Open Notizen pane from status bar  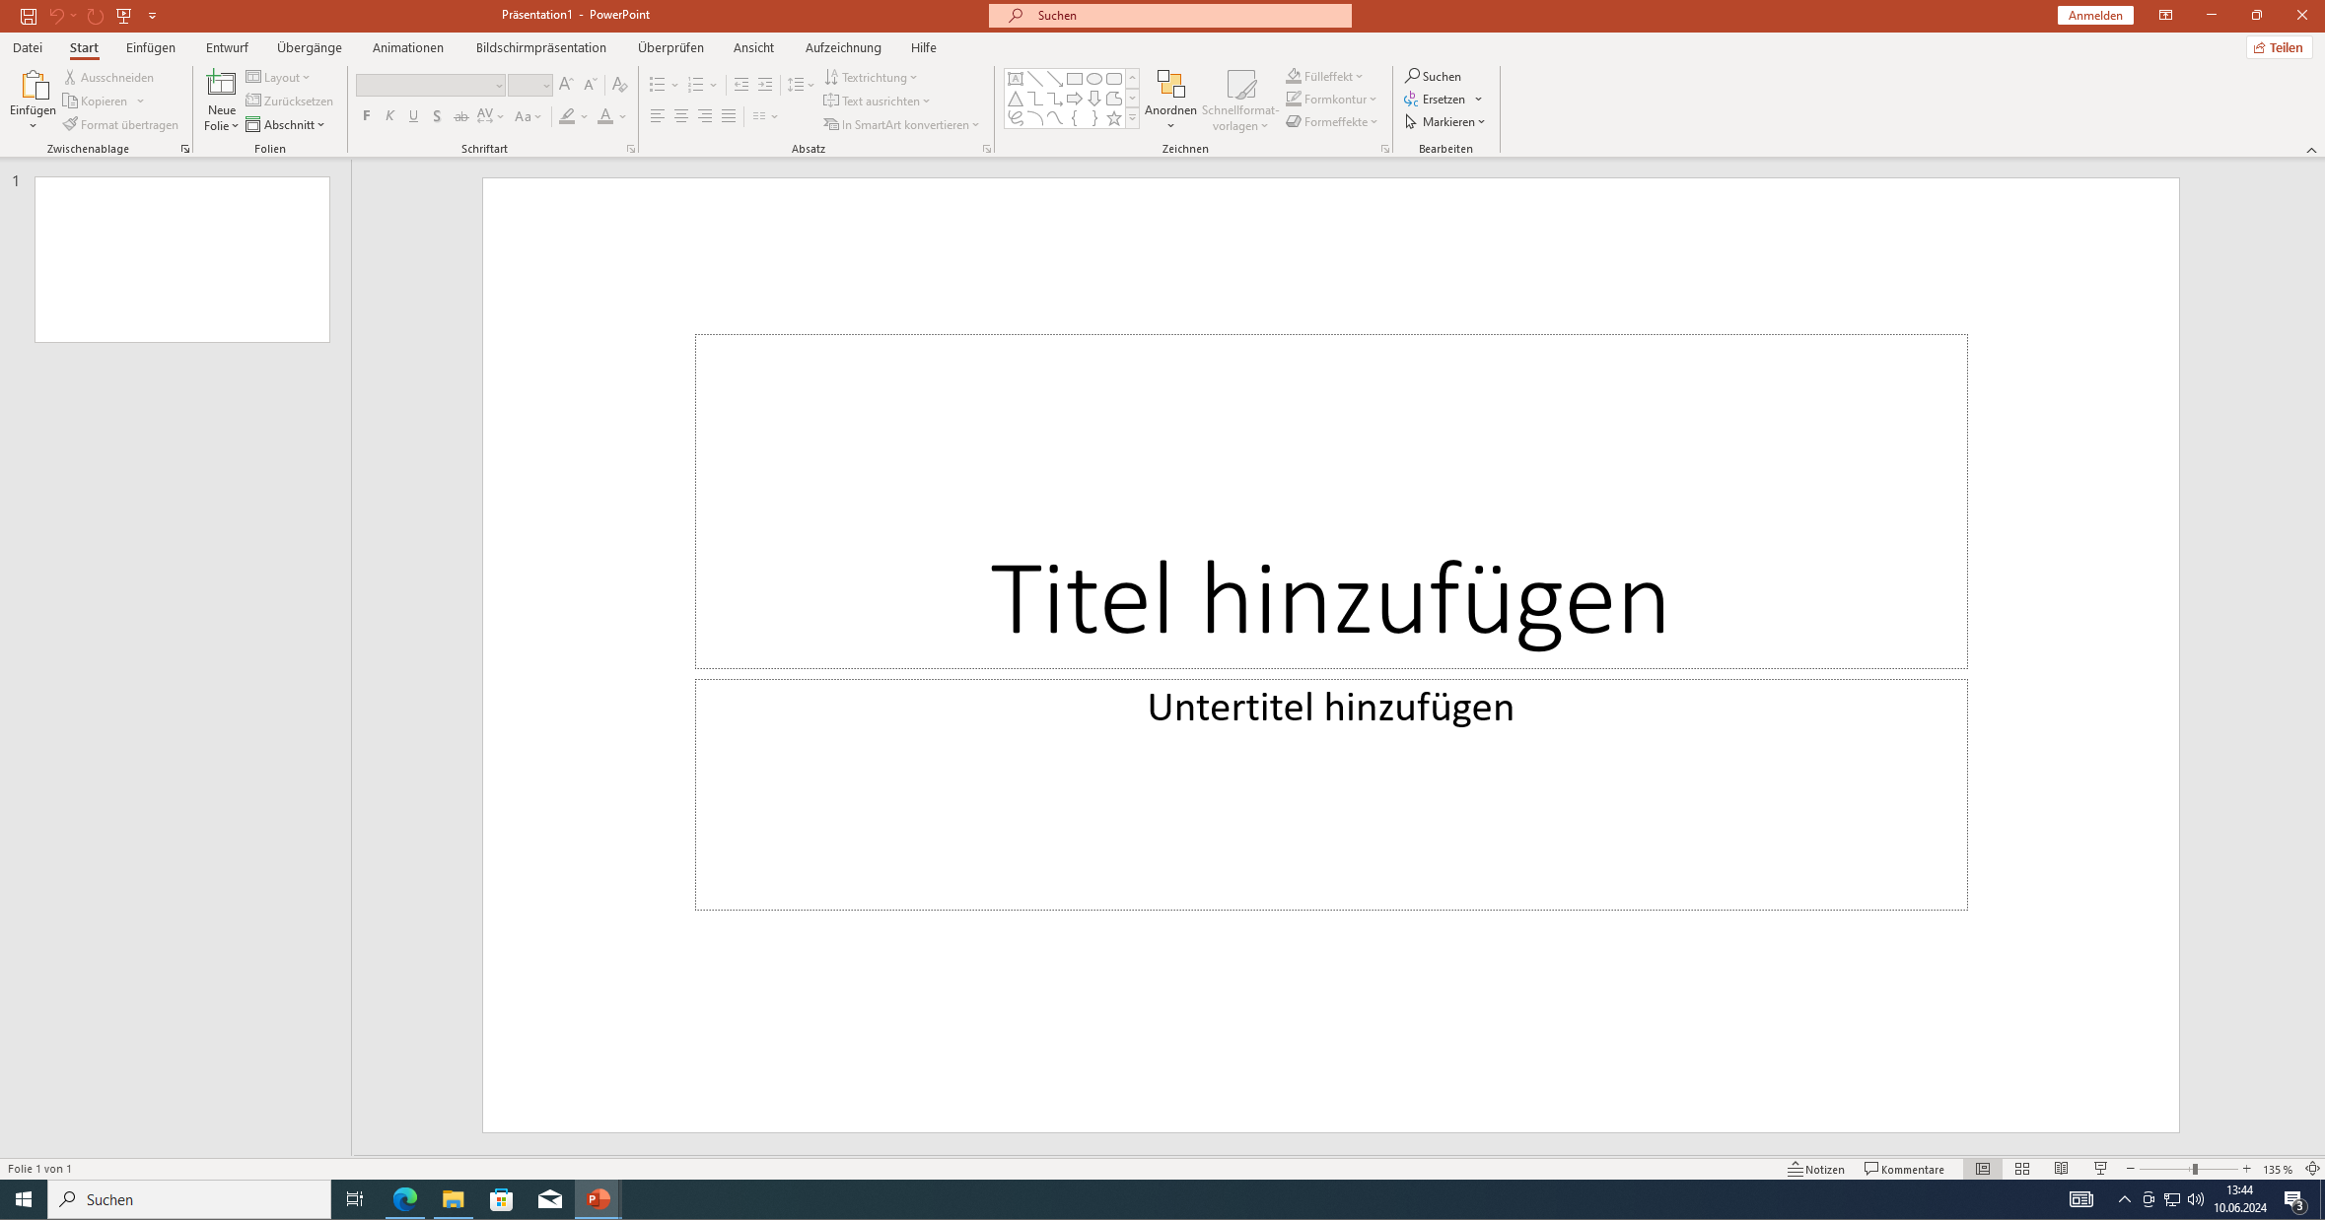click(1816, 1169)
